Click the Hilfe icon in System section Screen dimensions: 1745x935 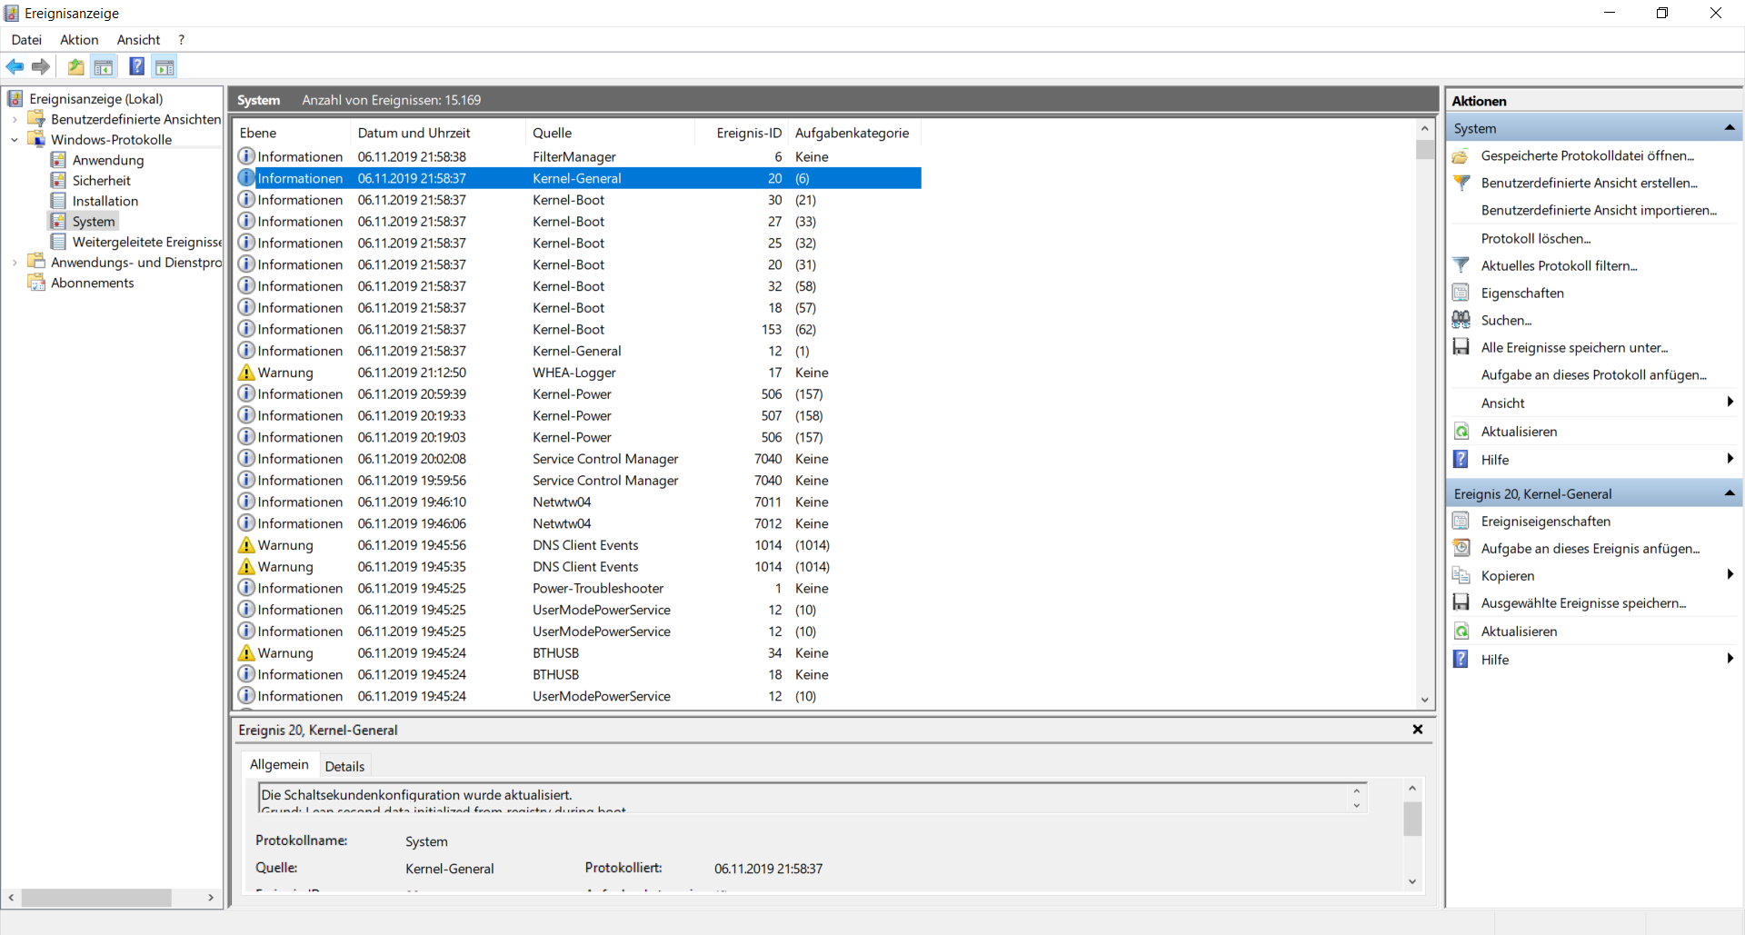pyautogui.click(x=1461, y=460)
